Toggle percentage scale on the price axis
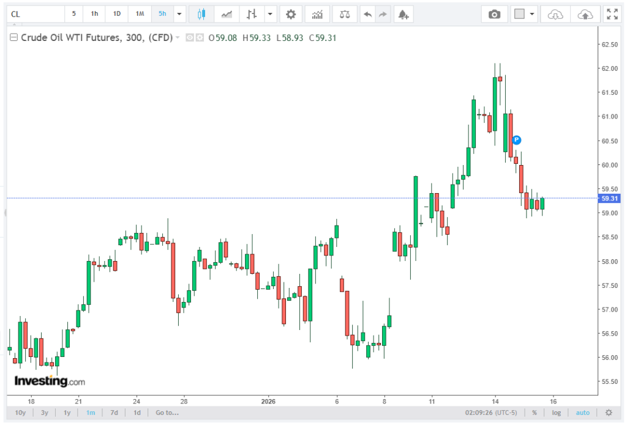The height and width of the screenshot is (426, 627). click(535, 413)
